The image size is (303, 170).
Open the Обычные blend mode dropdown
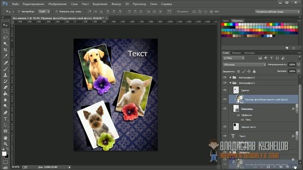[244, 65]
